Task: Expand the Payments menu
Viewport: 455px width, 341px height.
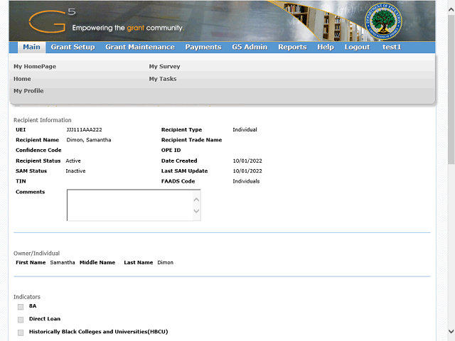Action: click(x=203, y=48)
